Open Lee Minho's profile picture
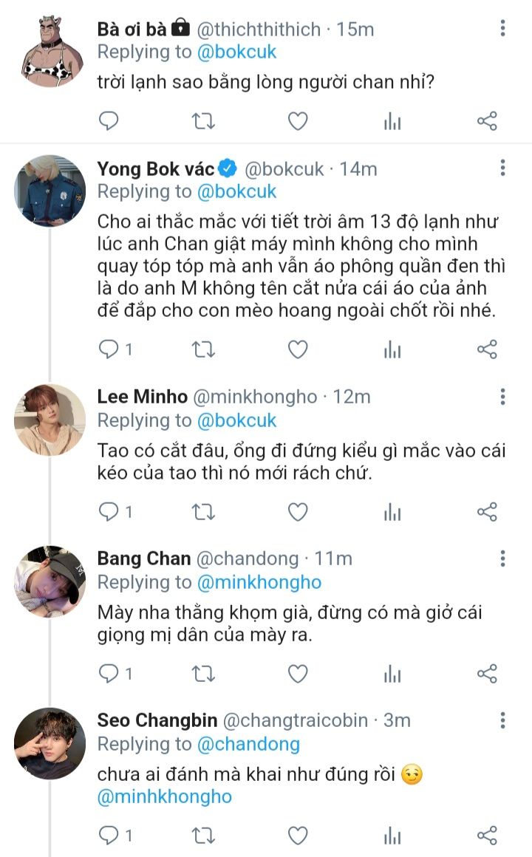The height and width of the screenshot is (857, 532). click(50, 418)
